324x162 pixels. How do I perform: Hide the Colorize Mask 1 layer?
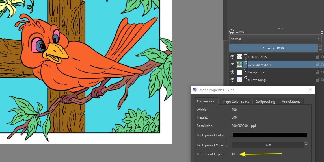pyautogui.click(x=232, y=65)
